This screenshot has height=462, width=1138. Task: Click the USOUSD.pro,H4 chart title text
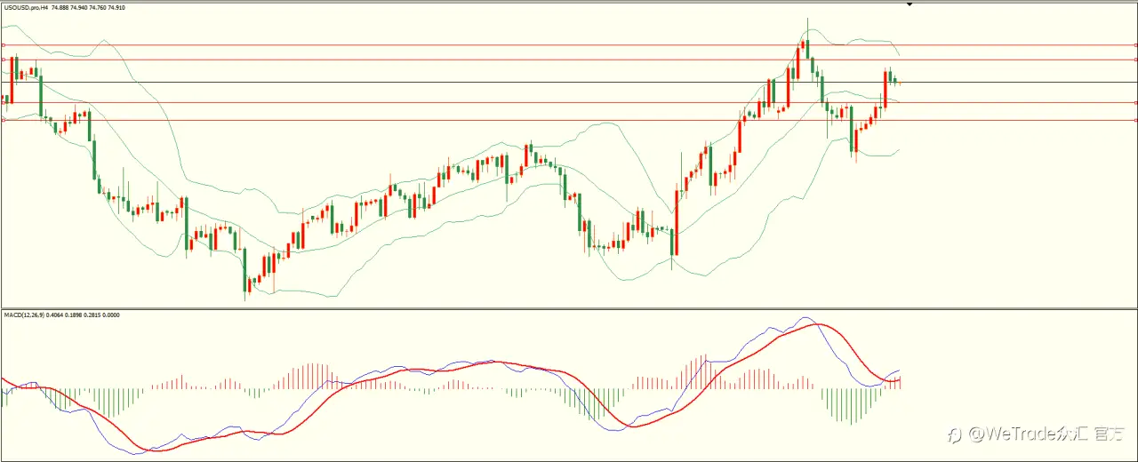(x=27, y=7)
